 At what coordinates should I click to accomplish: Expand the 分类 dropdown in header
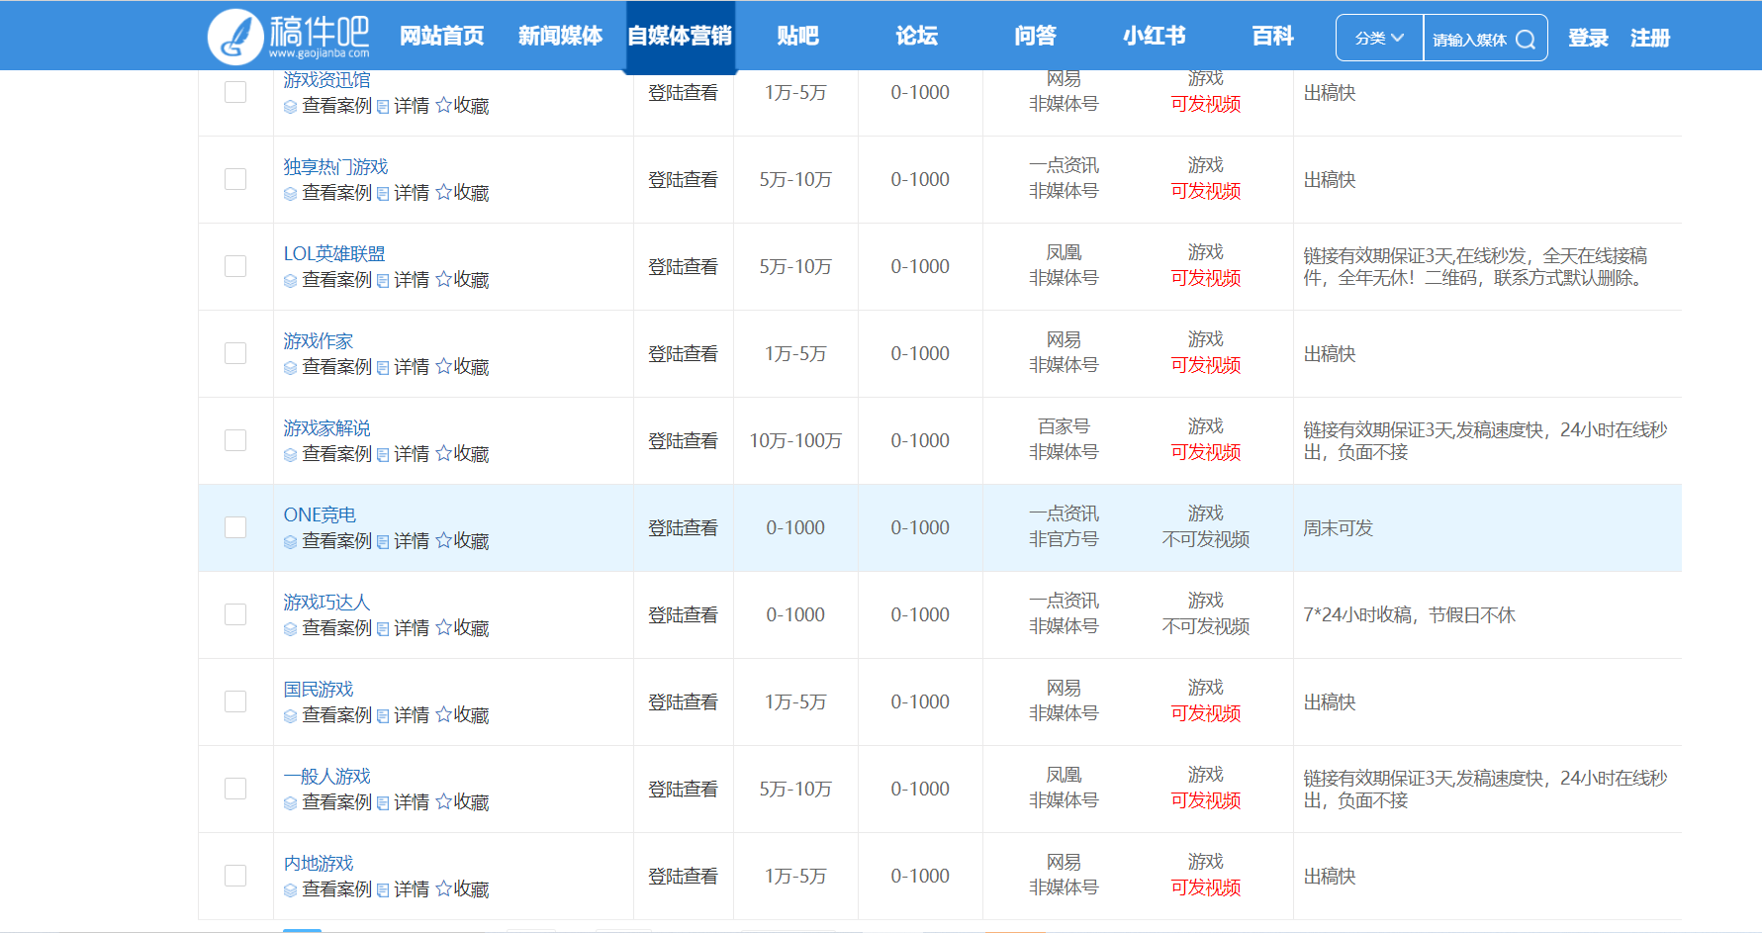point(1379,39)
